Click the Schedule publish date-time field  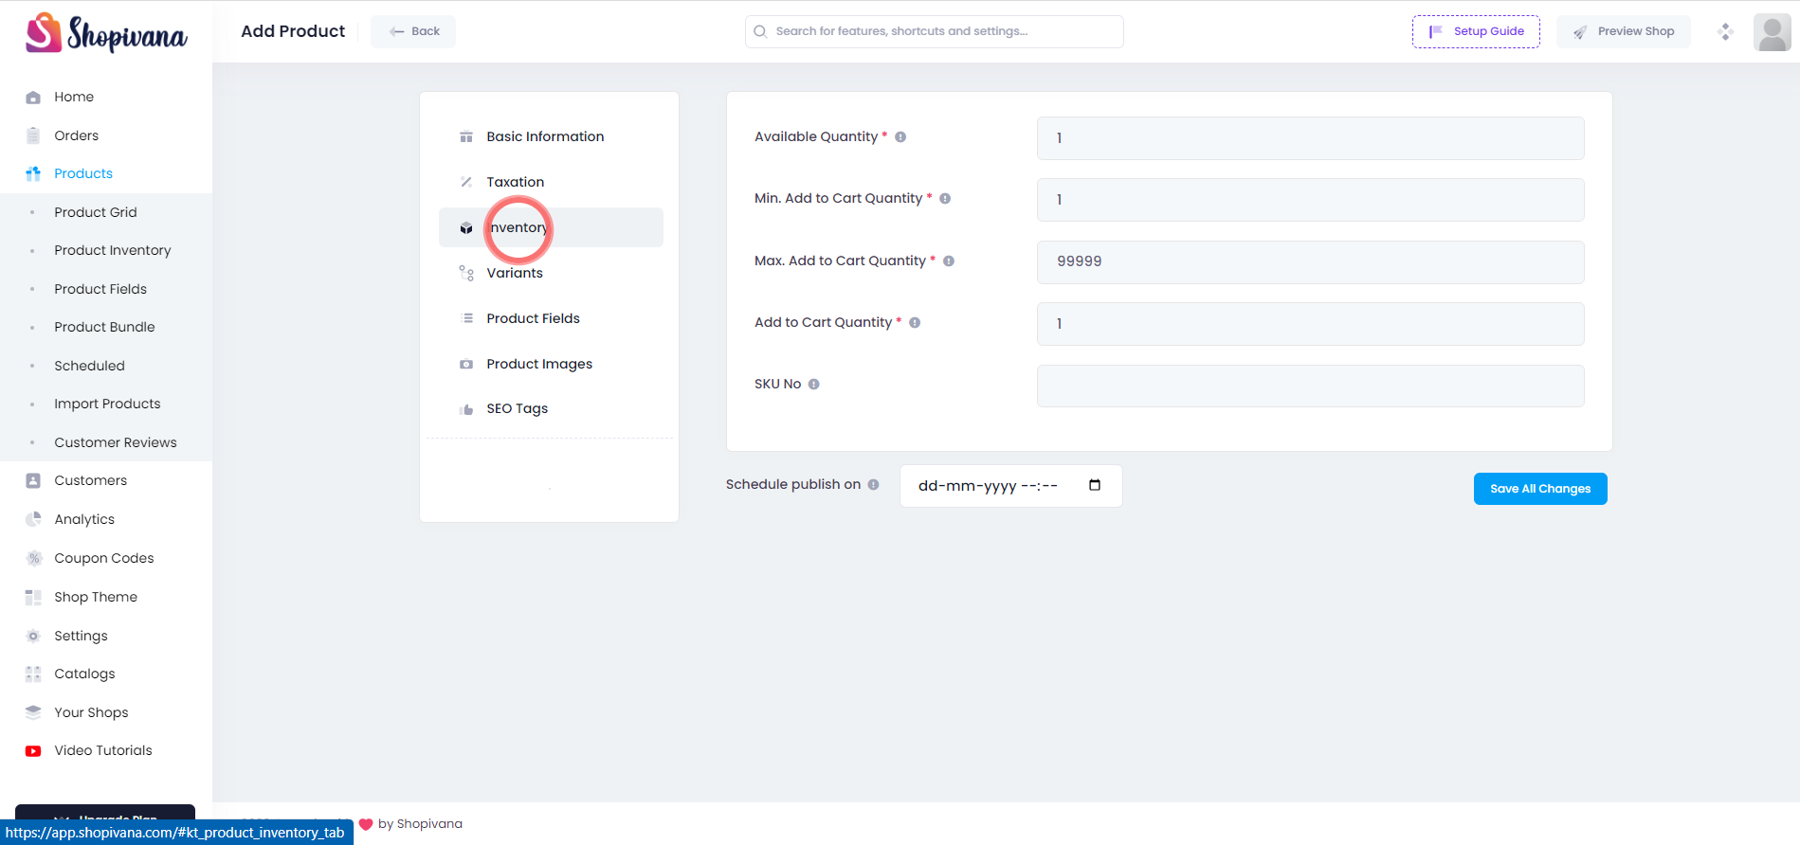pos(1010,486)
